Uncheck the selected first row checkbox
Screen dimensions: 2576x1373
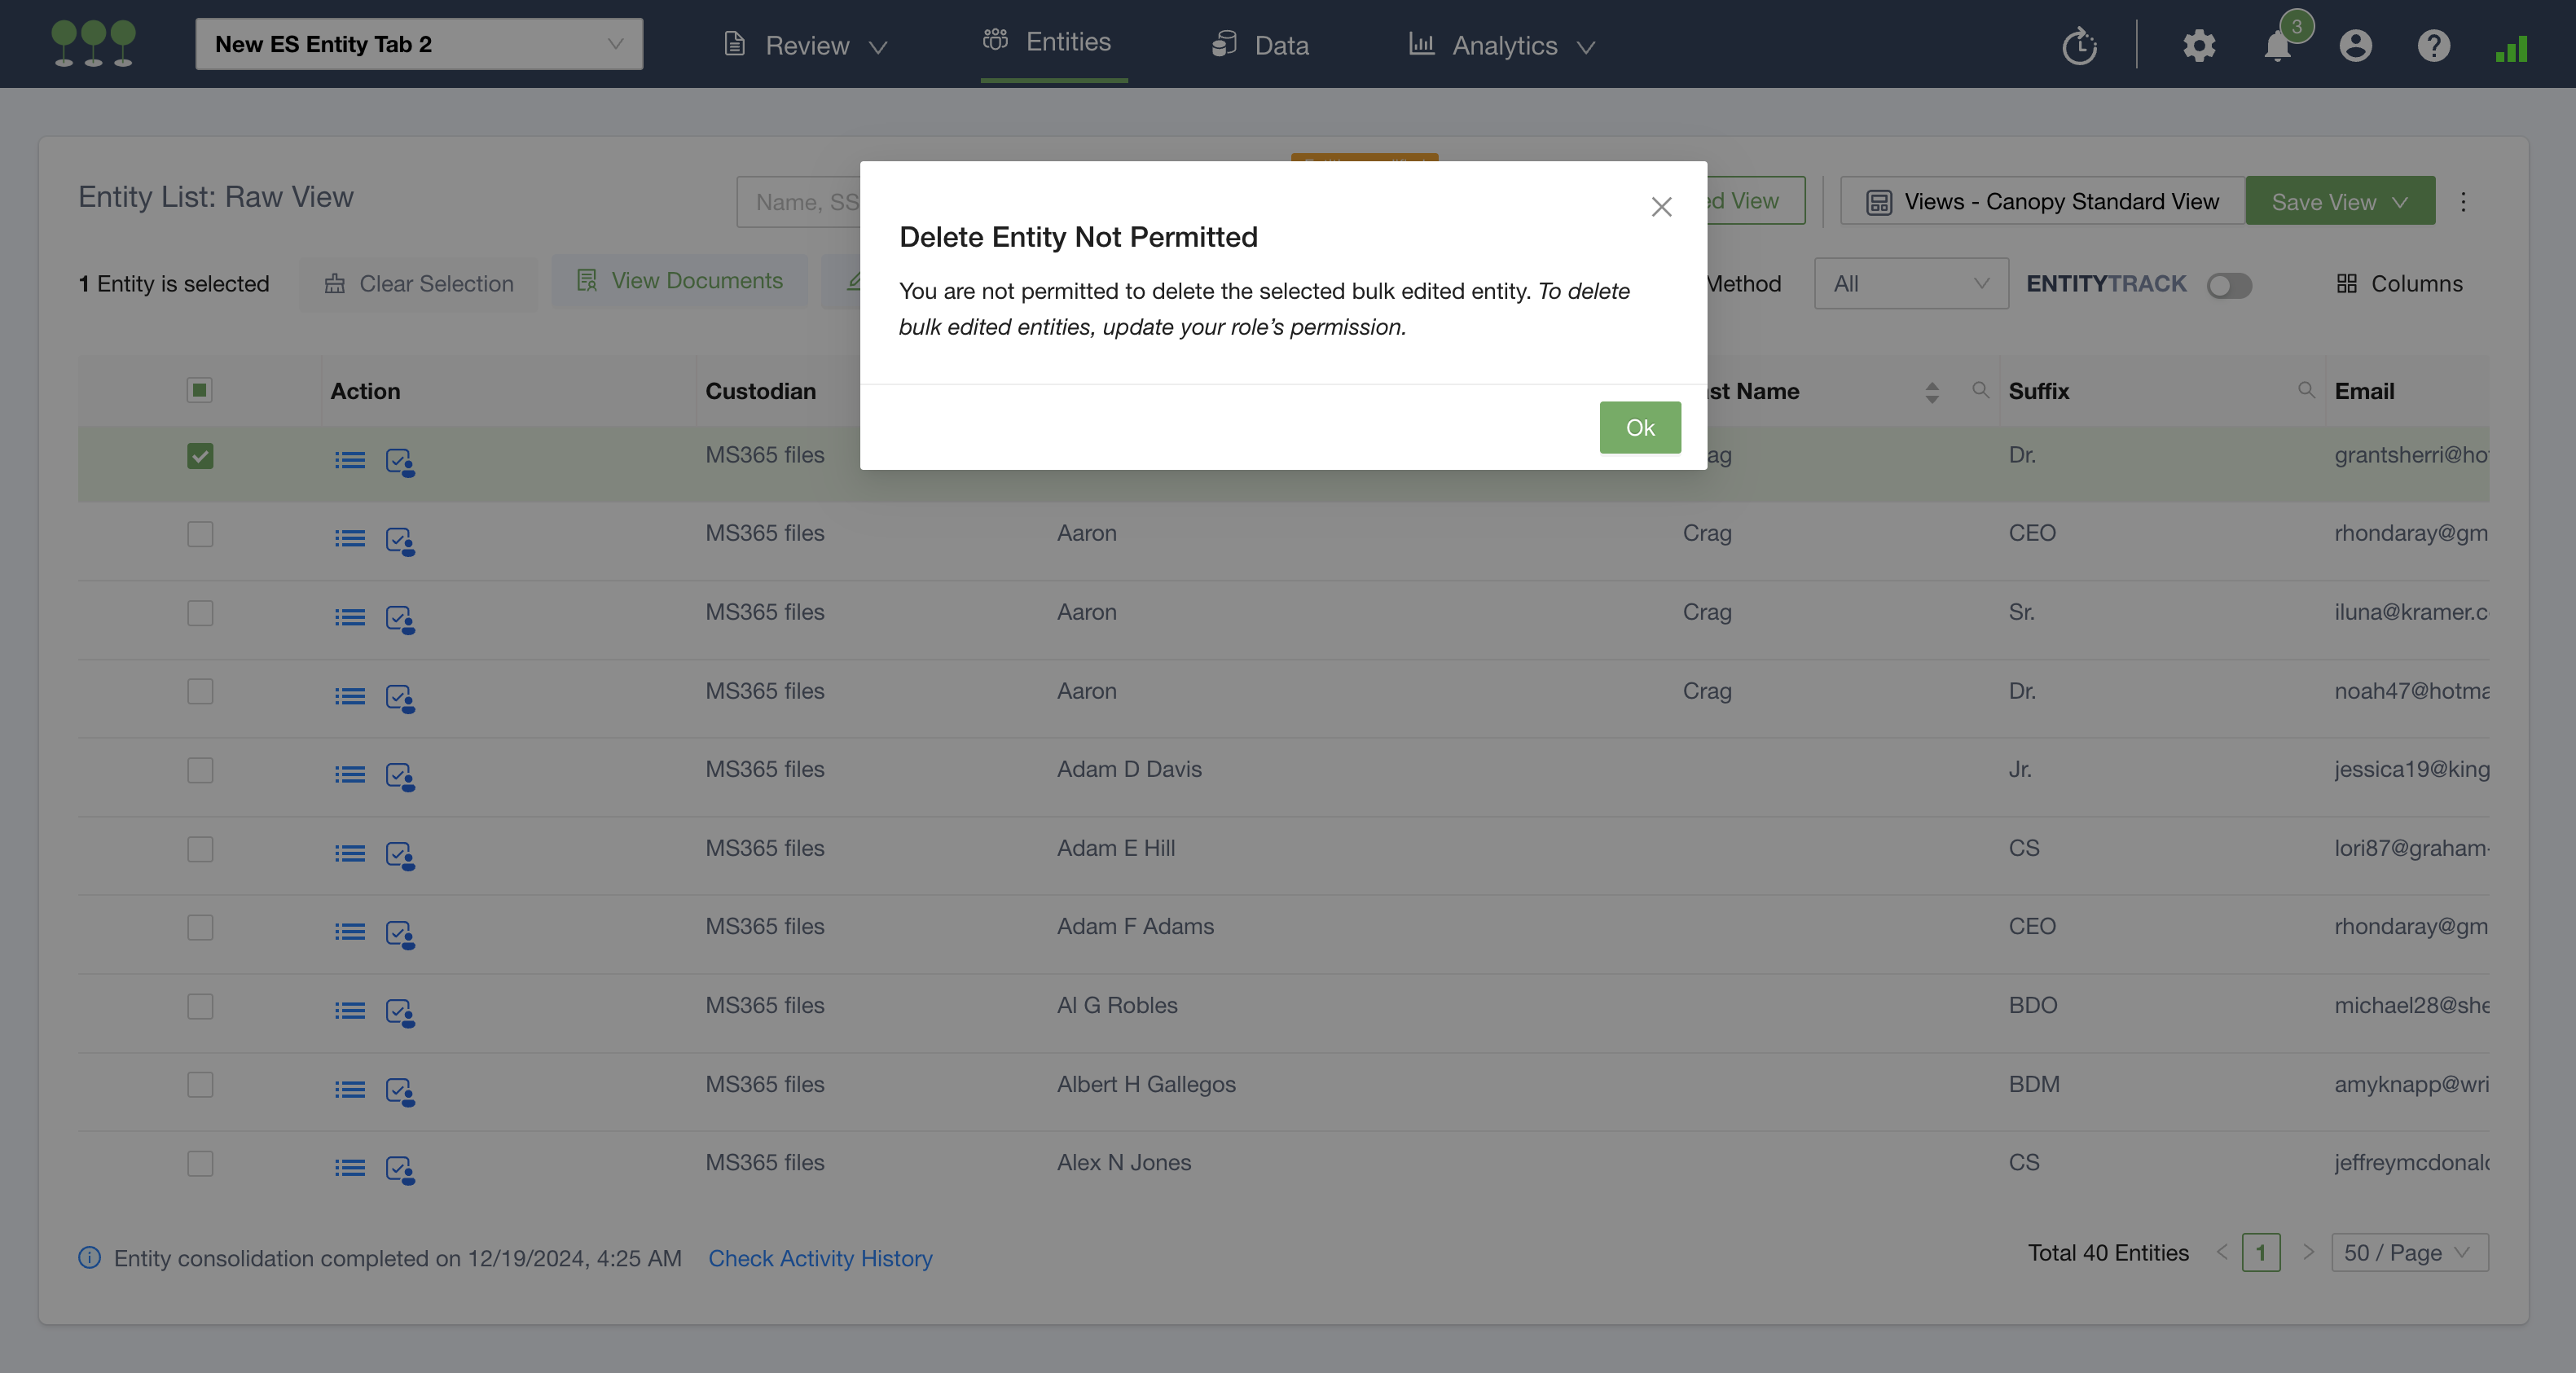tap(200, 457)
